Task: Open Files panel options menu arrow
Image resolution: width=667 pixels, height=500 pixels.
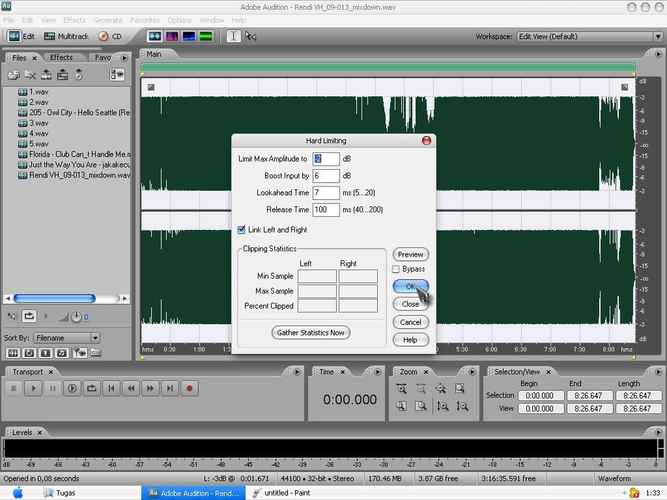Action: click(x=124, y=57)
